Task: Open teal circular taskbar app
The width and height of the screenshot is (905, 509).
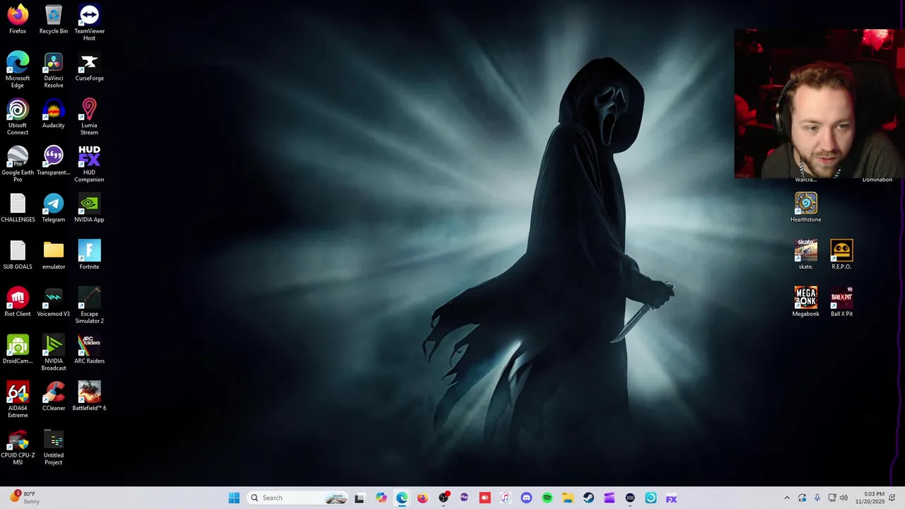Action: click(x=650, y=498)
